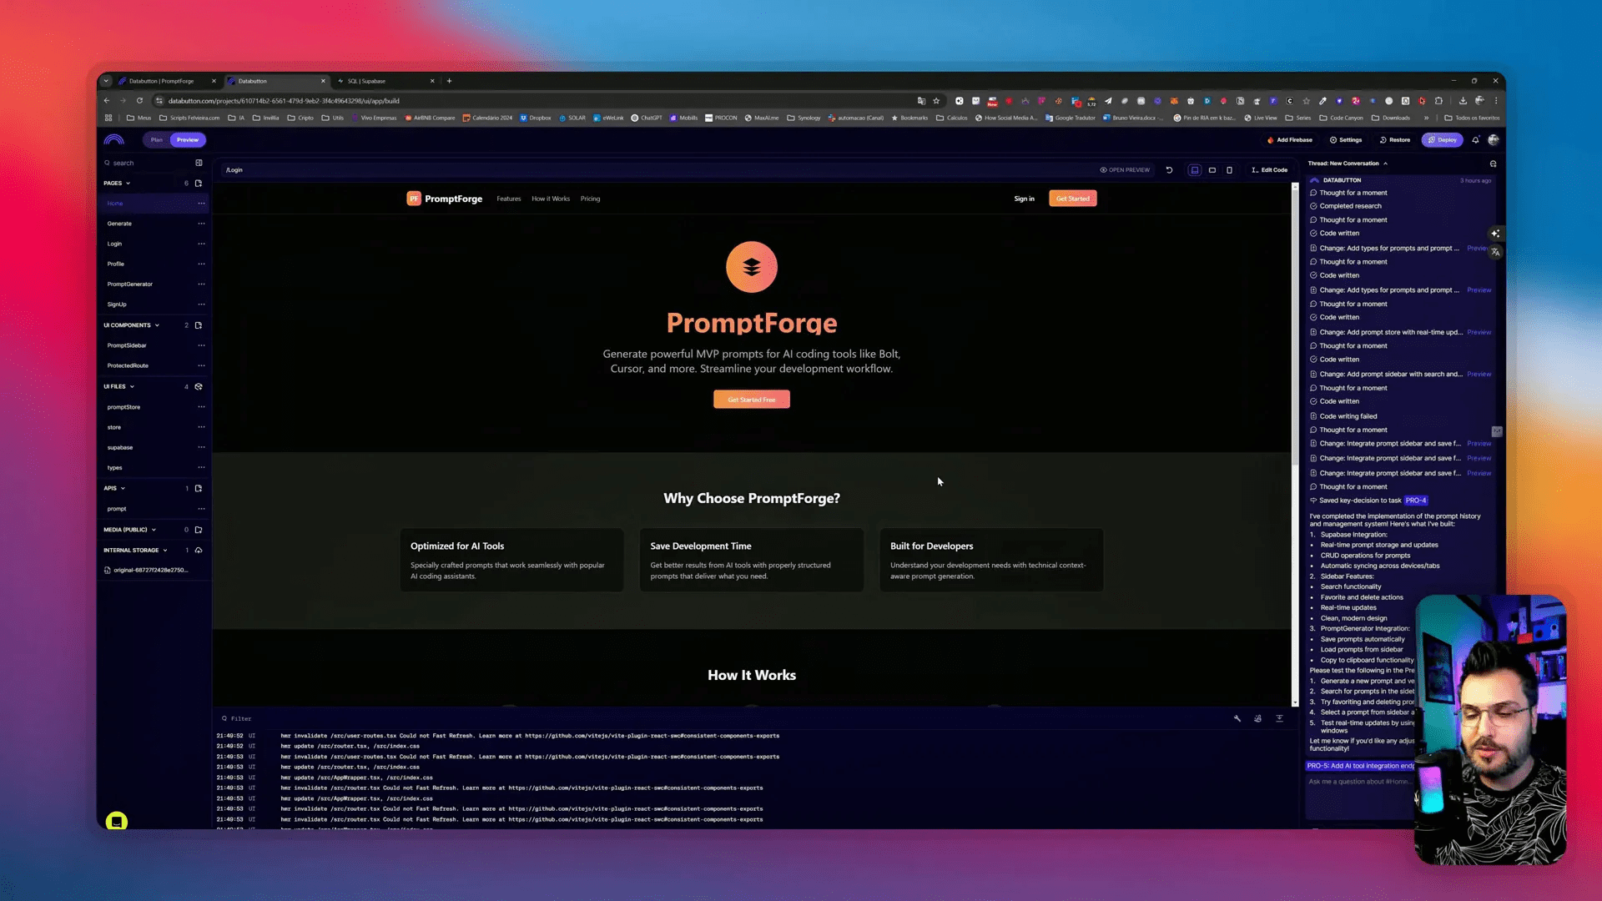The height and width of the screenshot is (901, 1602).
Task: Open options menu for Generate page
Action: pos(201,224)
